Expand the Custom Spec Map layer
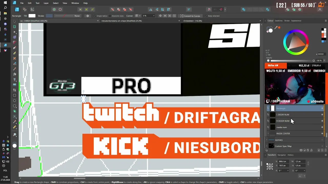 pos(267,146)
